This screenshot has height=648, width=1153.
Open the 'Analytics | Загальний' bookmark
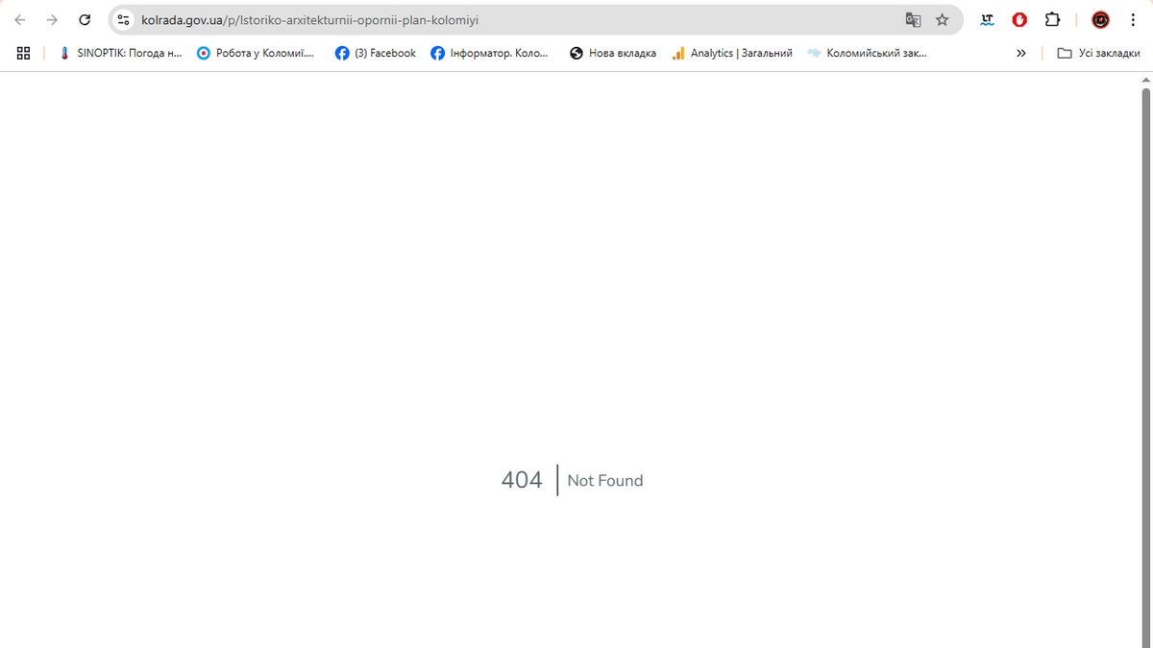click(732, 54)
